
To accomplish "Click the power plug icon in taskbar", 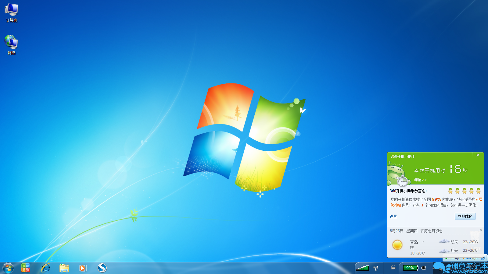I will coord(424,268).
